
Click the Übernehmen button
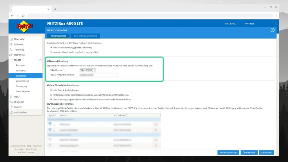(249, 152)
